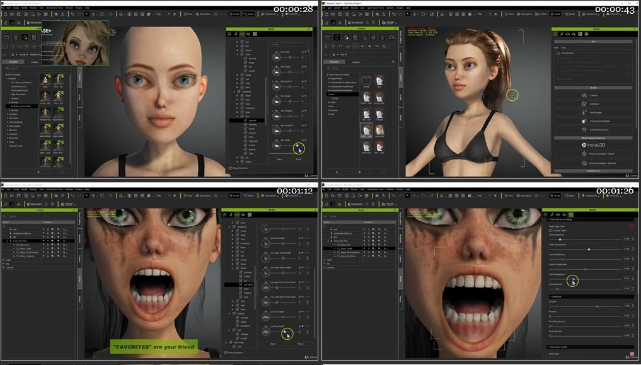Screen dimensions: 641x365
Task: Open folder Project icon in Content, 00:00:43 frame
Action: [328, 37]
